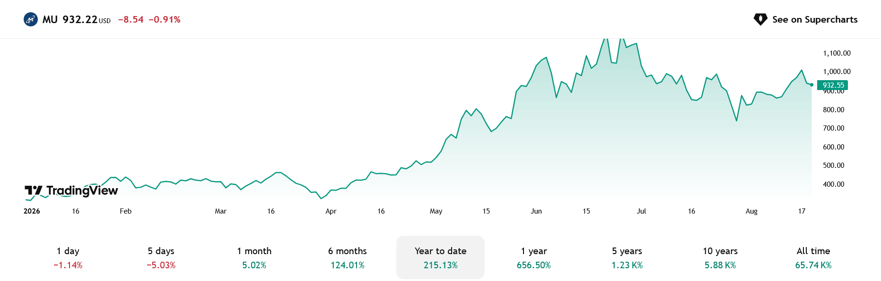Viewport: 881px width, 281px height.
Task: Click the 932.22 USD price header
Action: click(87, 19)
